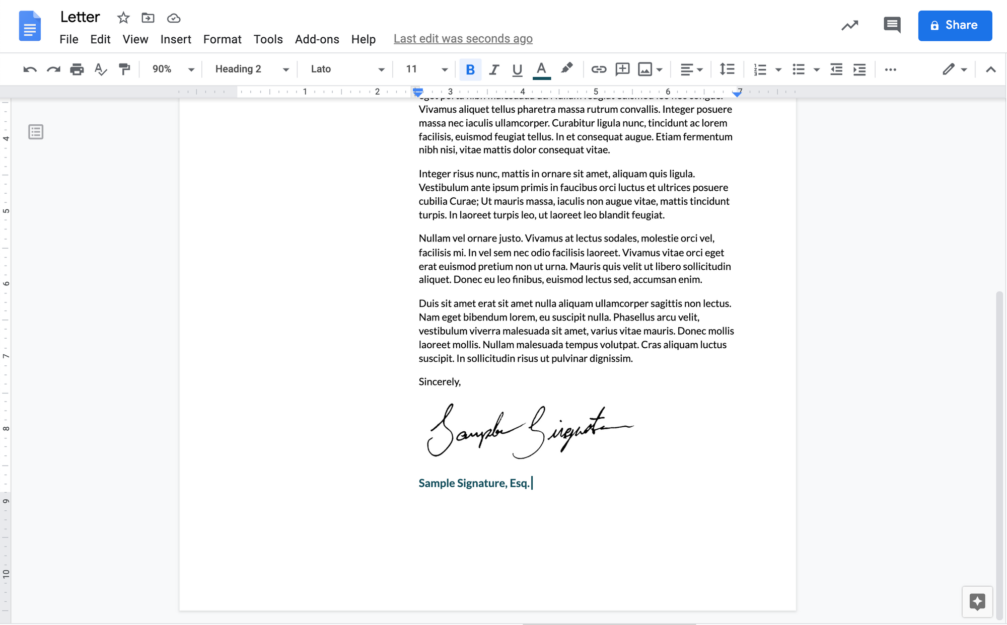Toggle bold formatting on selected text
Screen dimensions: 1007x625
pyautogui.click(x=470, y=68)
